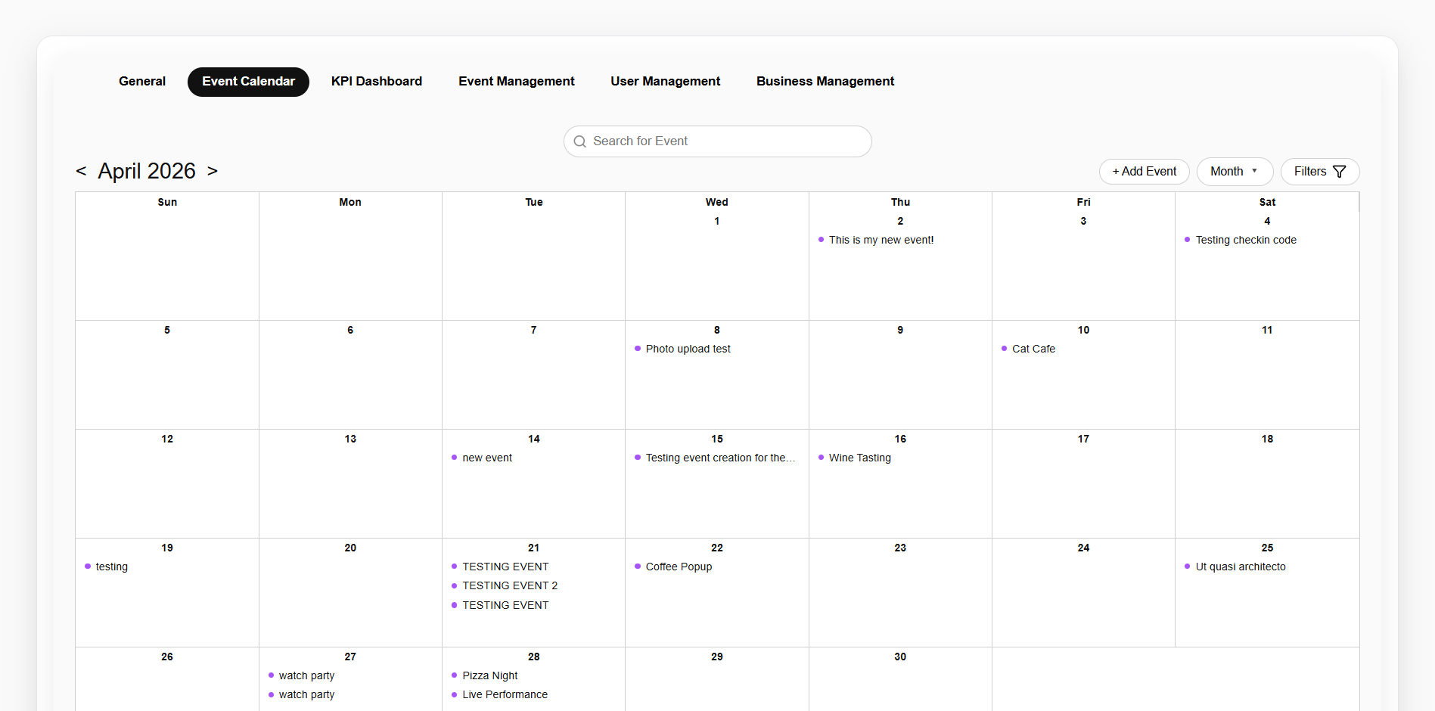This screenshot has height=711, width=1435.
Task: Select day 9 in the calendar
Action: coord(900,330)
